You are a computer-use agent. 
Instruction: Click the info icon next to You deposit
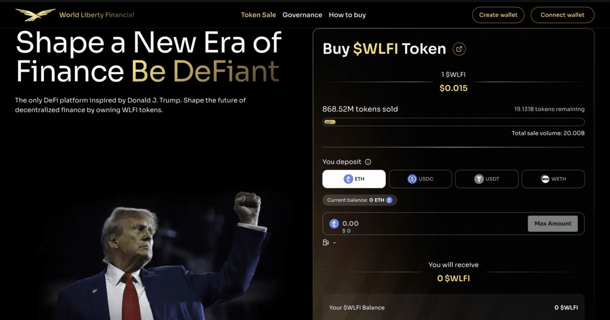coord(368,162)
